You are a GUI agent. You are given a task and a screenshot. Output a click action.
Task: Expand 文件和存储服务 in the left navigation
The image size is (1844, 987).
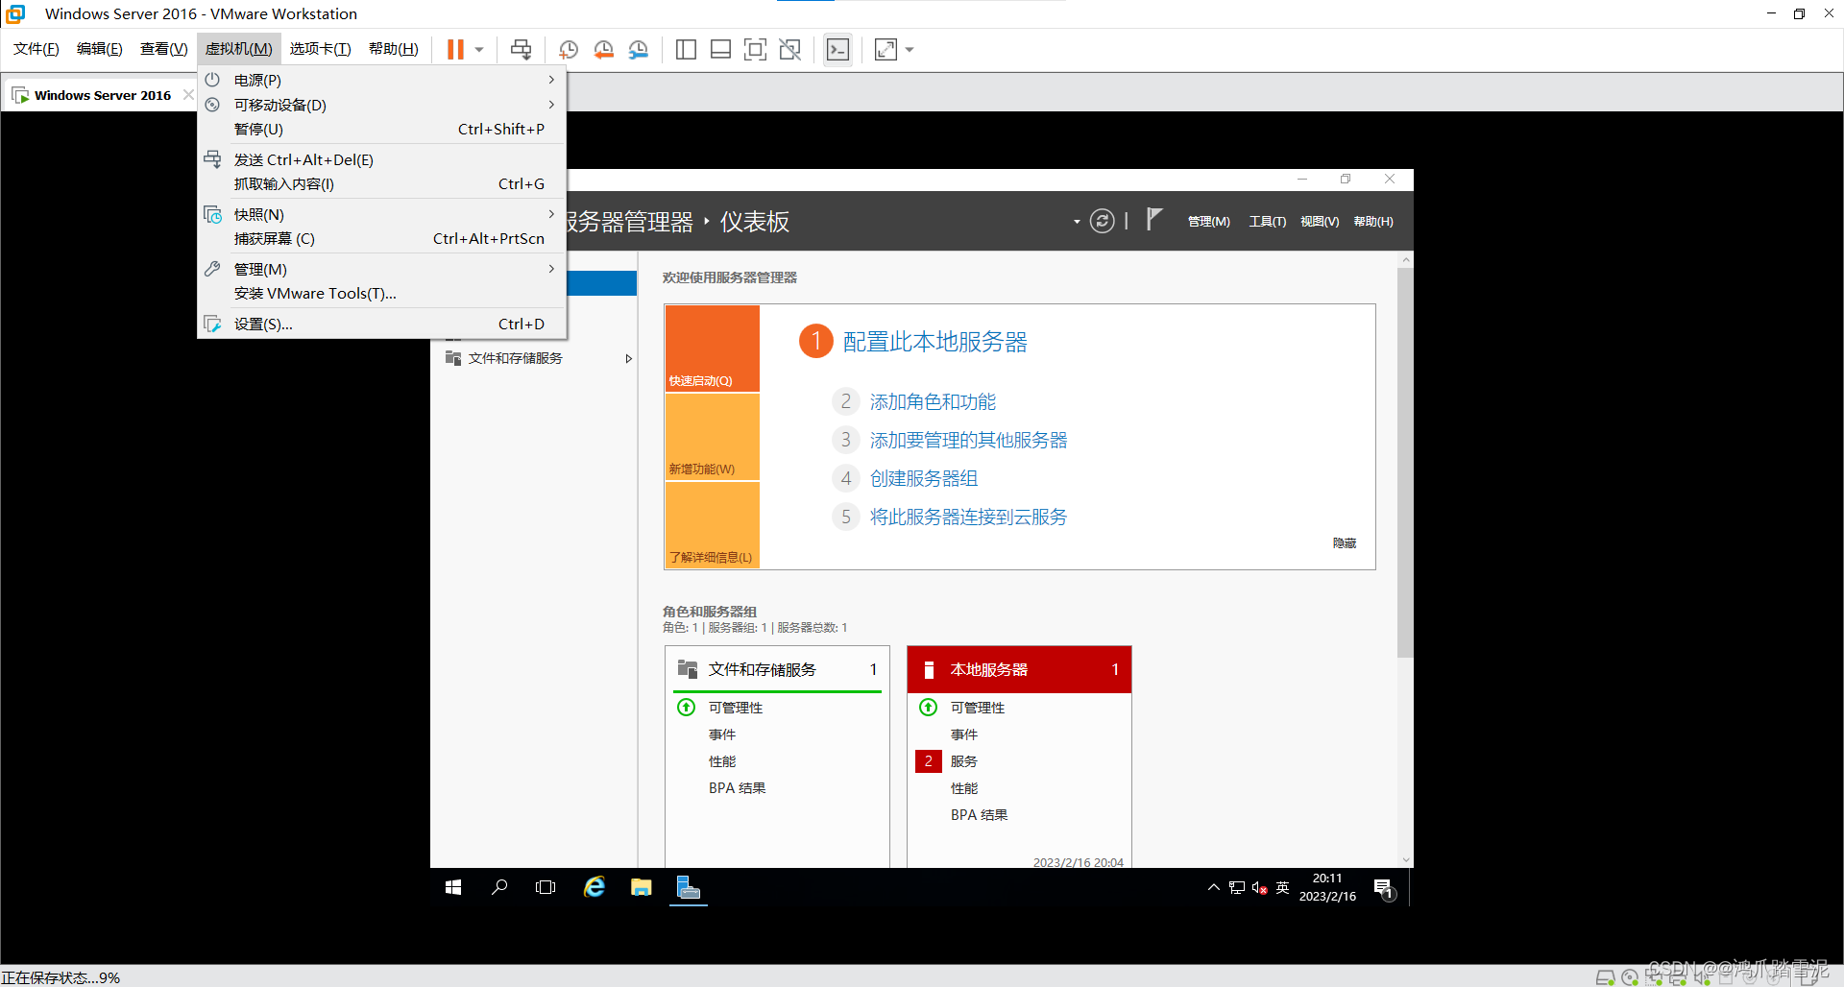pos(629,358)
